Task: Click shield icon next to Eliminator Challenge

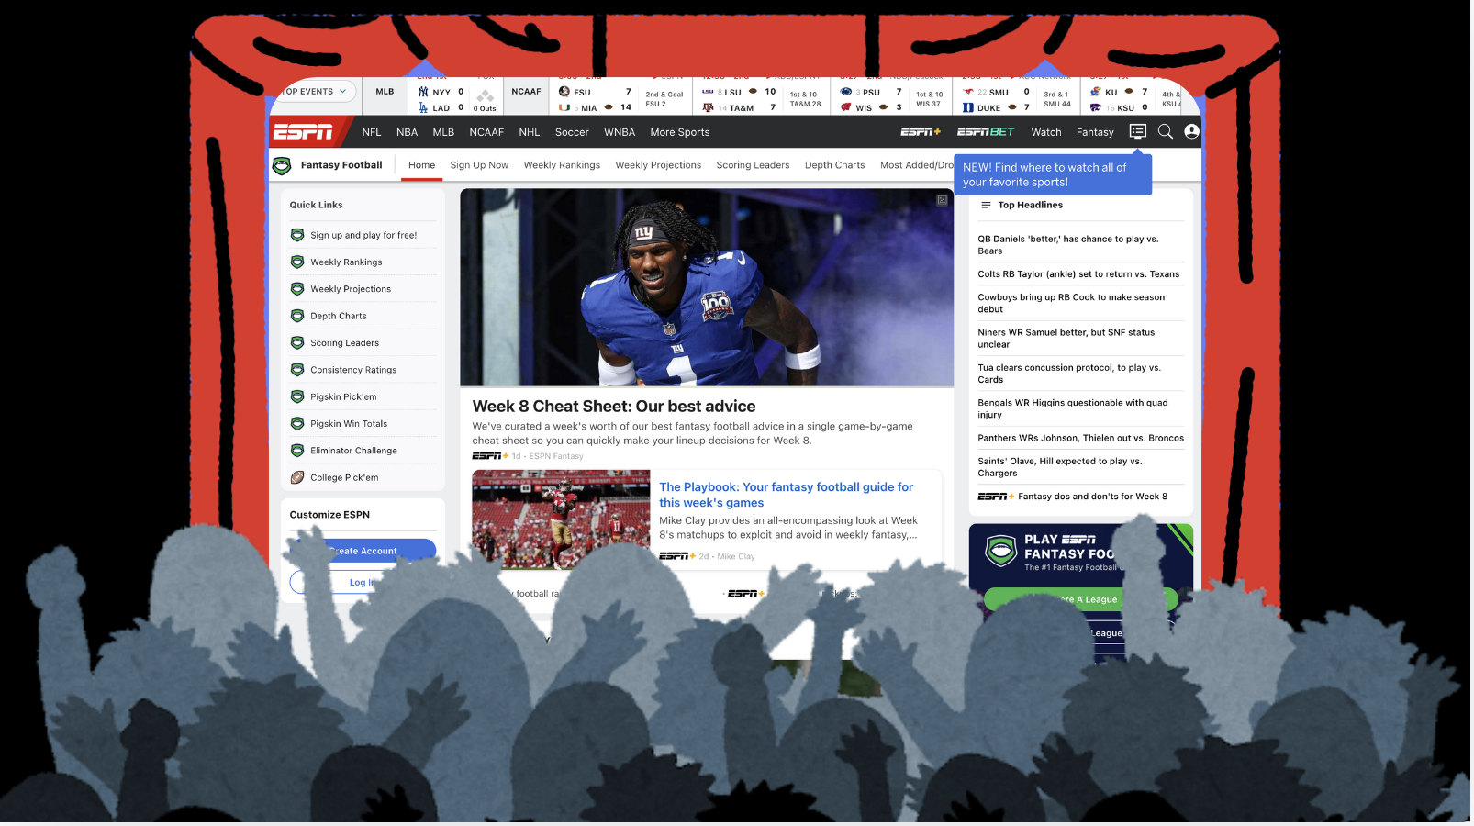Action: pyautogui.click(x=297, y=451)
